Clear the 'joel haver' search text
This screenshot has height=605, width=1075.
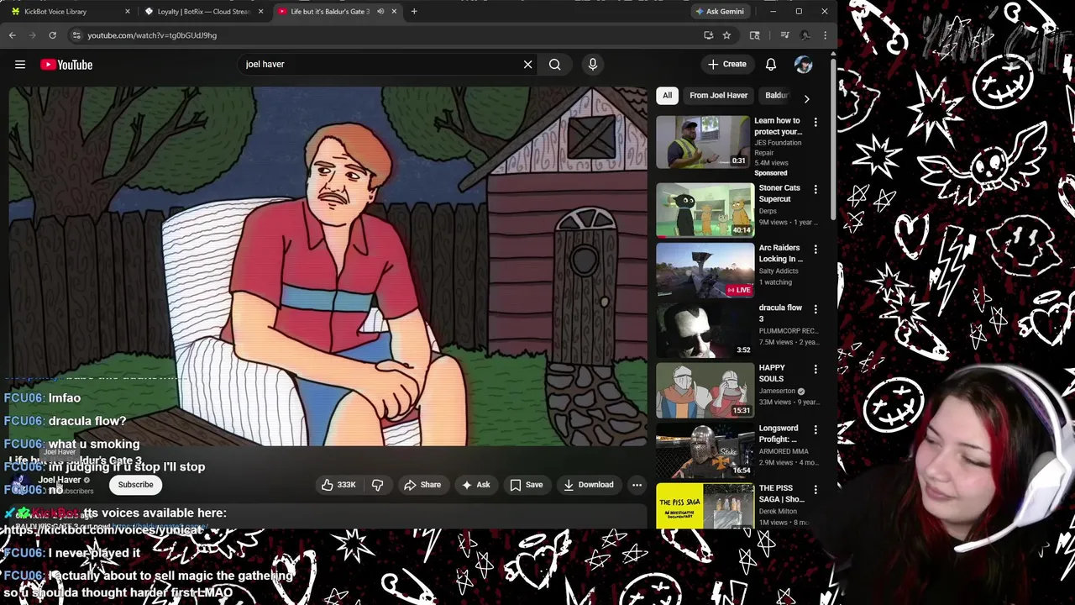527,65
